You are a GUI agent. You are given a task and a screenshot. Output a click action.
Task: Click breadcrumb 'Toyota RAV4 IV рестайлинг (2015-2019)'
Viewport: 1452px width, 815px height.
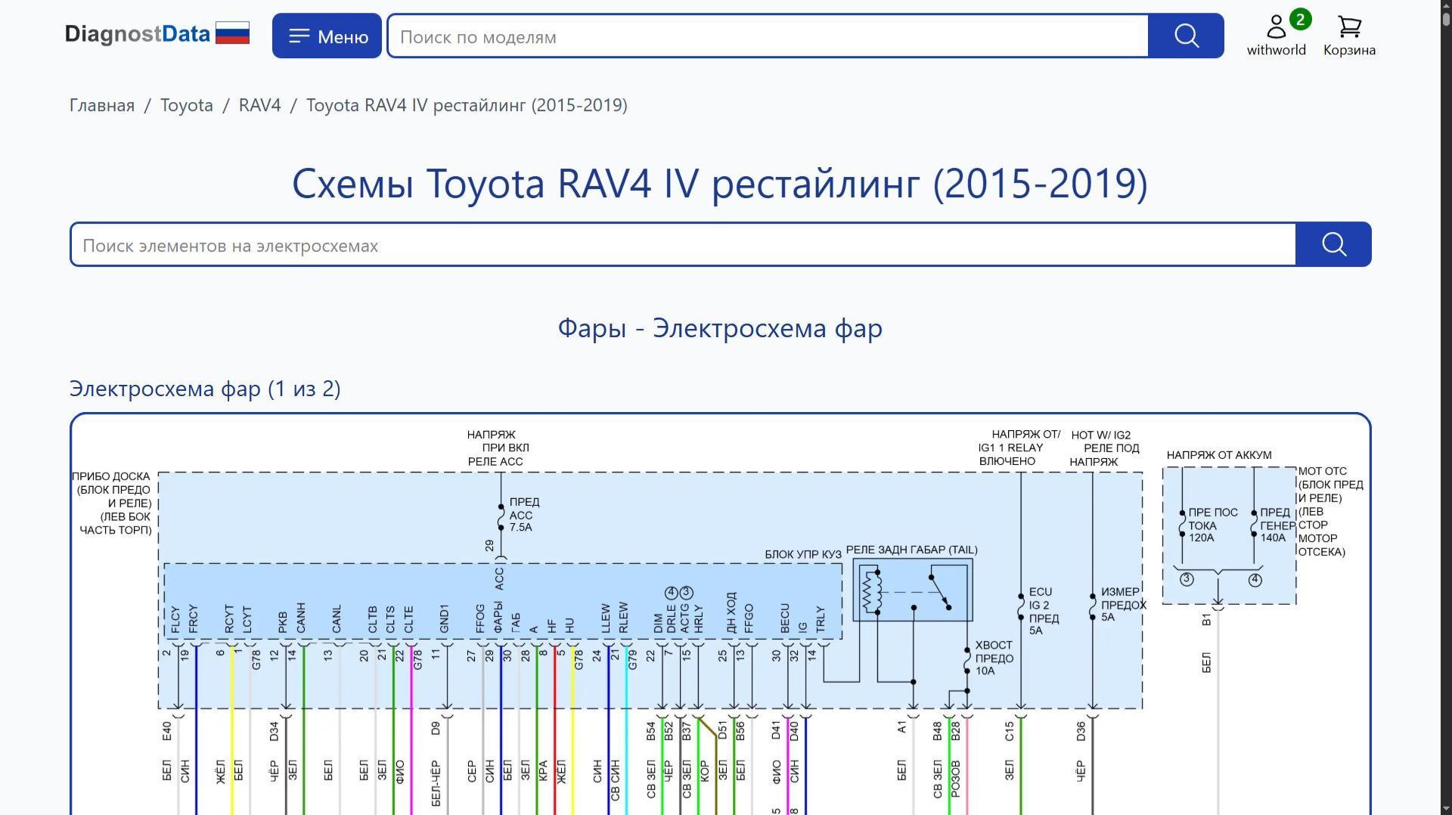pyautogui.click(x=467, y=105)
